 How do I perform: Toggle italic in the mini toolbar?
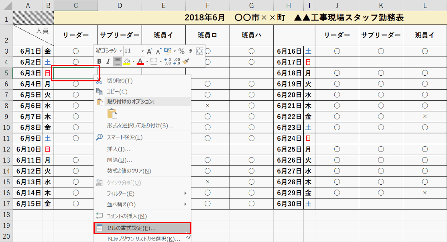108,61
